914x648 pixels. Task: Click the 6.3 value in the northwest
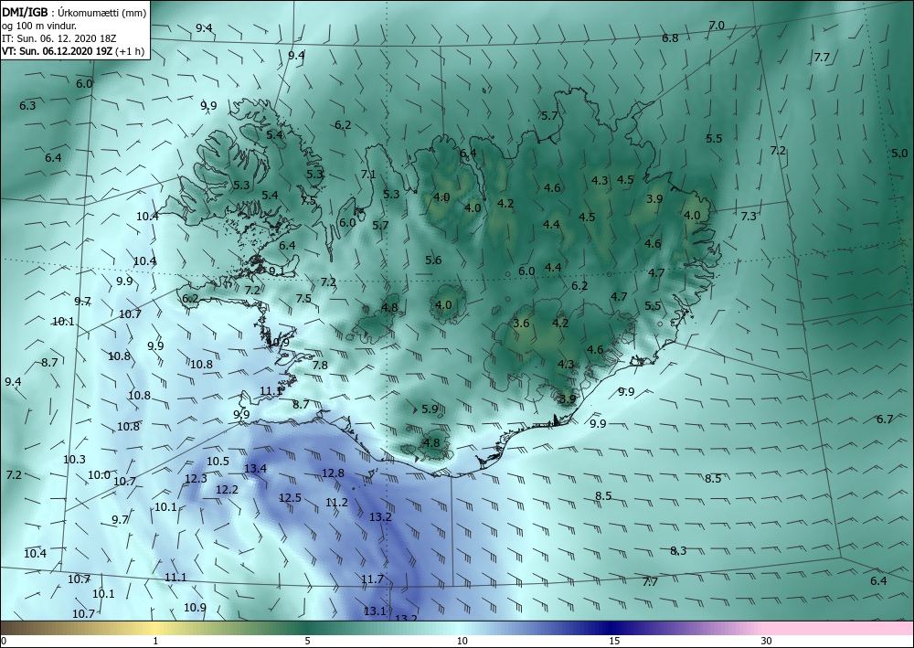(27, 105)
